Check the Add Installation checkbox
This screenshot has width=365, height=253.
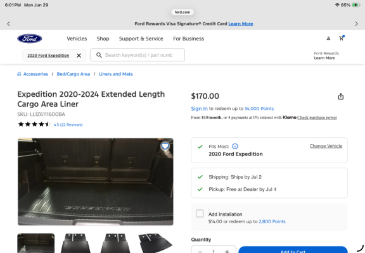coord(200,214)
